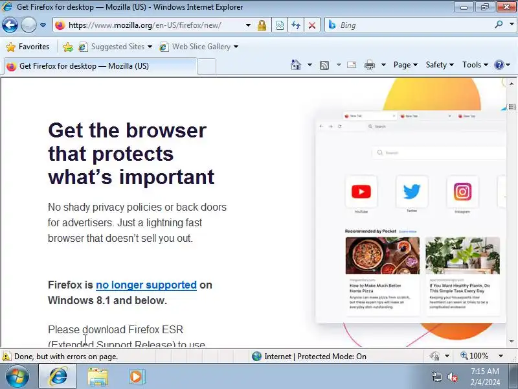Click the taskbar clock 7:15 AM

[x=484, y=371]
